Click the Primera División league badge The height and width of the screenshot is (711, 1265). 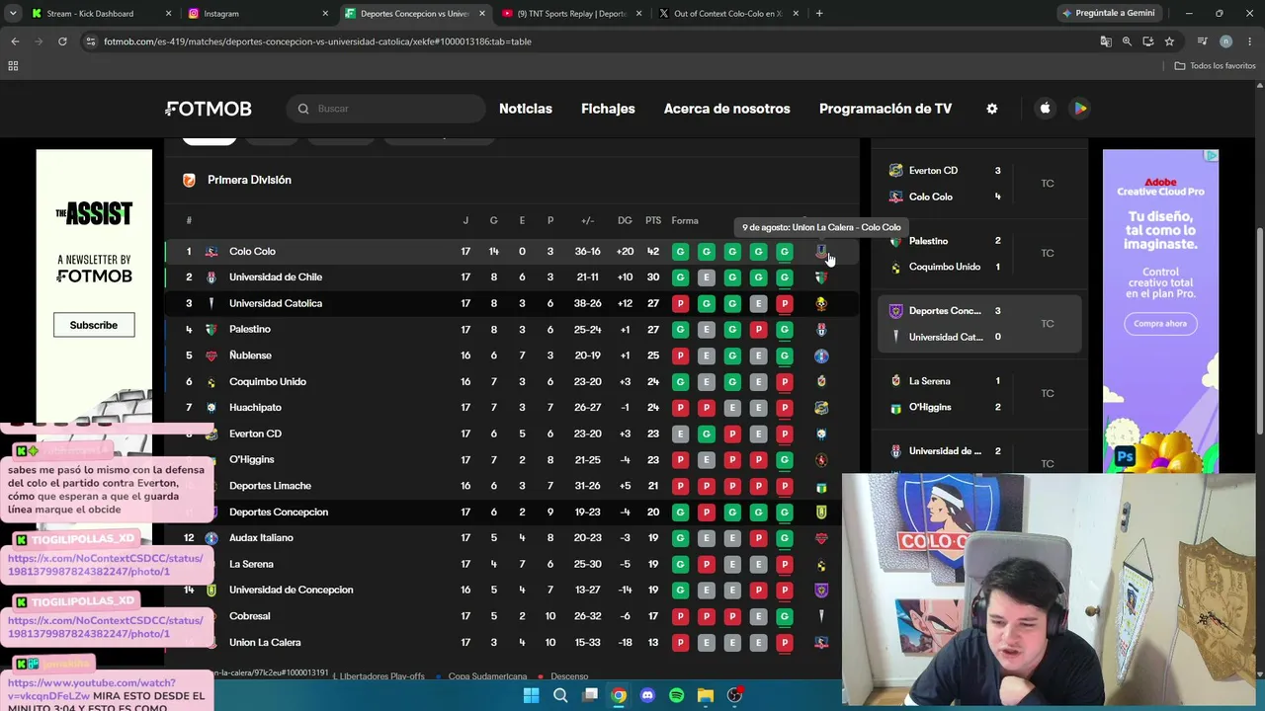pyautogui.click(x=189, y=180)
